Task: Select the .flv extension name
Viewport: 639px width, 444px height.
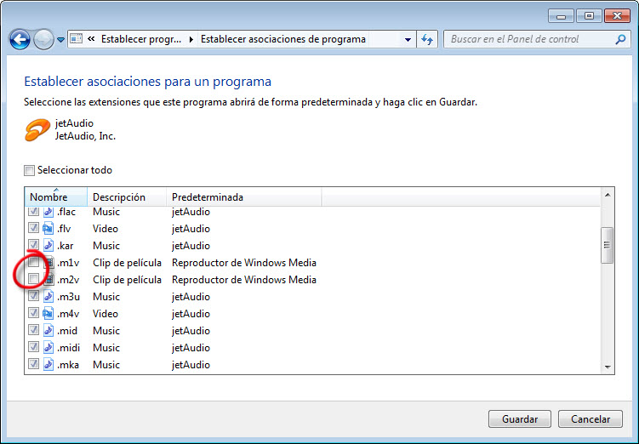Action: [x=64, y=229]
